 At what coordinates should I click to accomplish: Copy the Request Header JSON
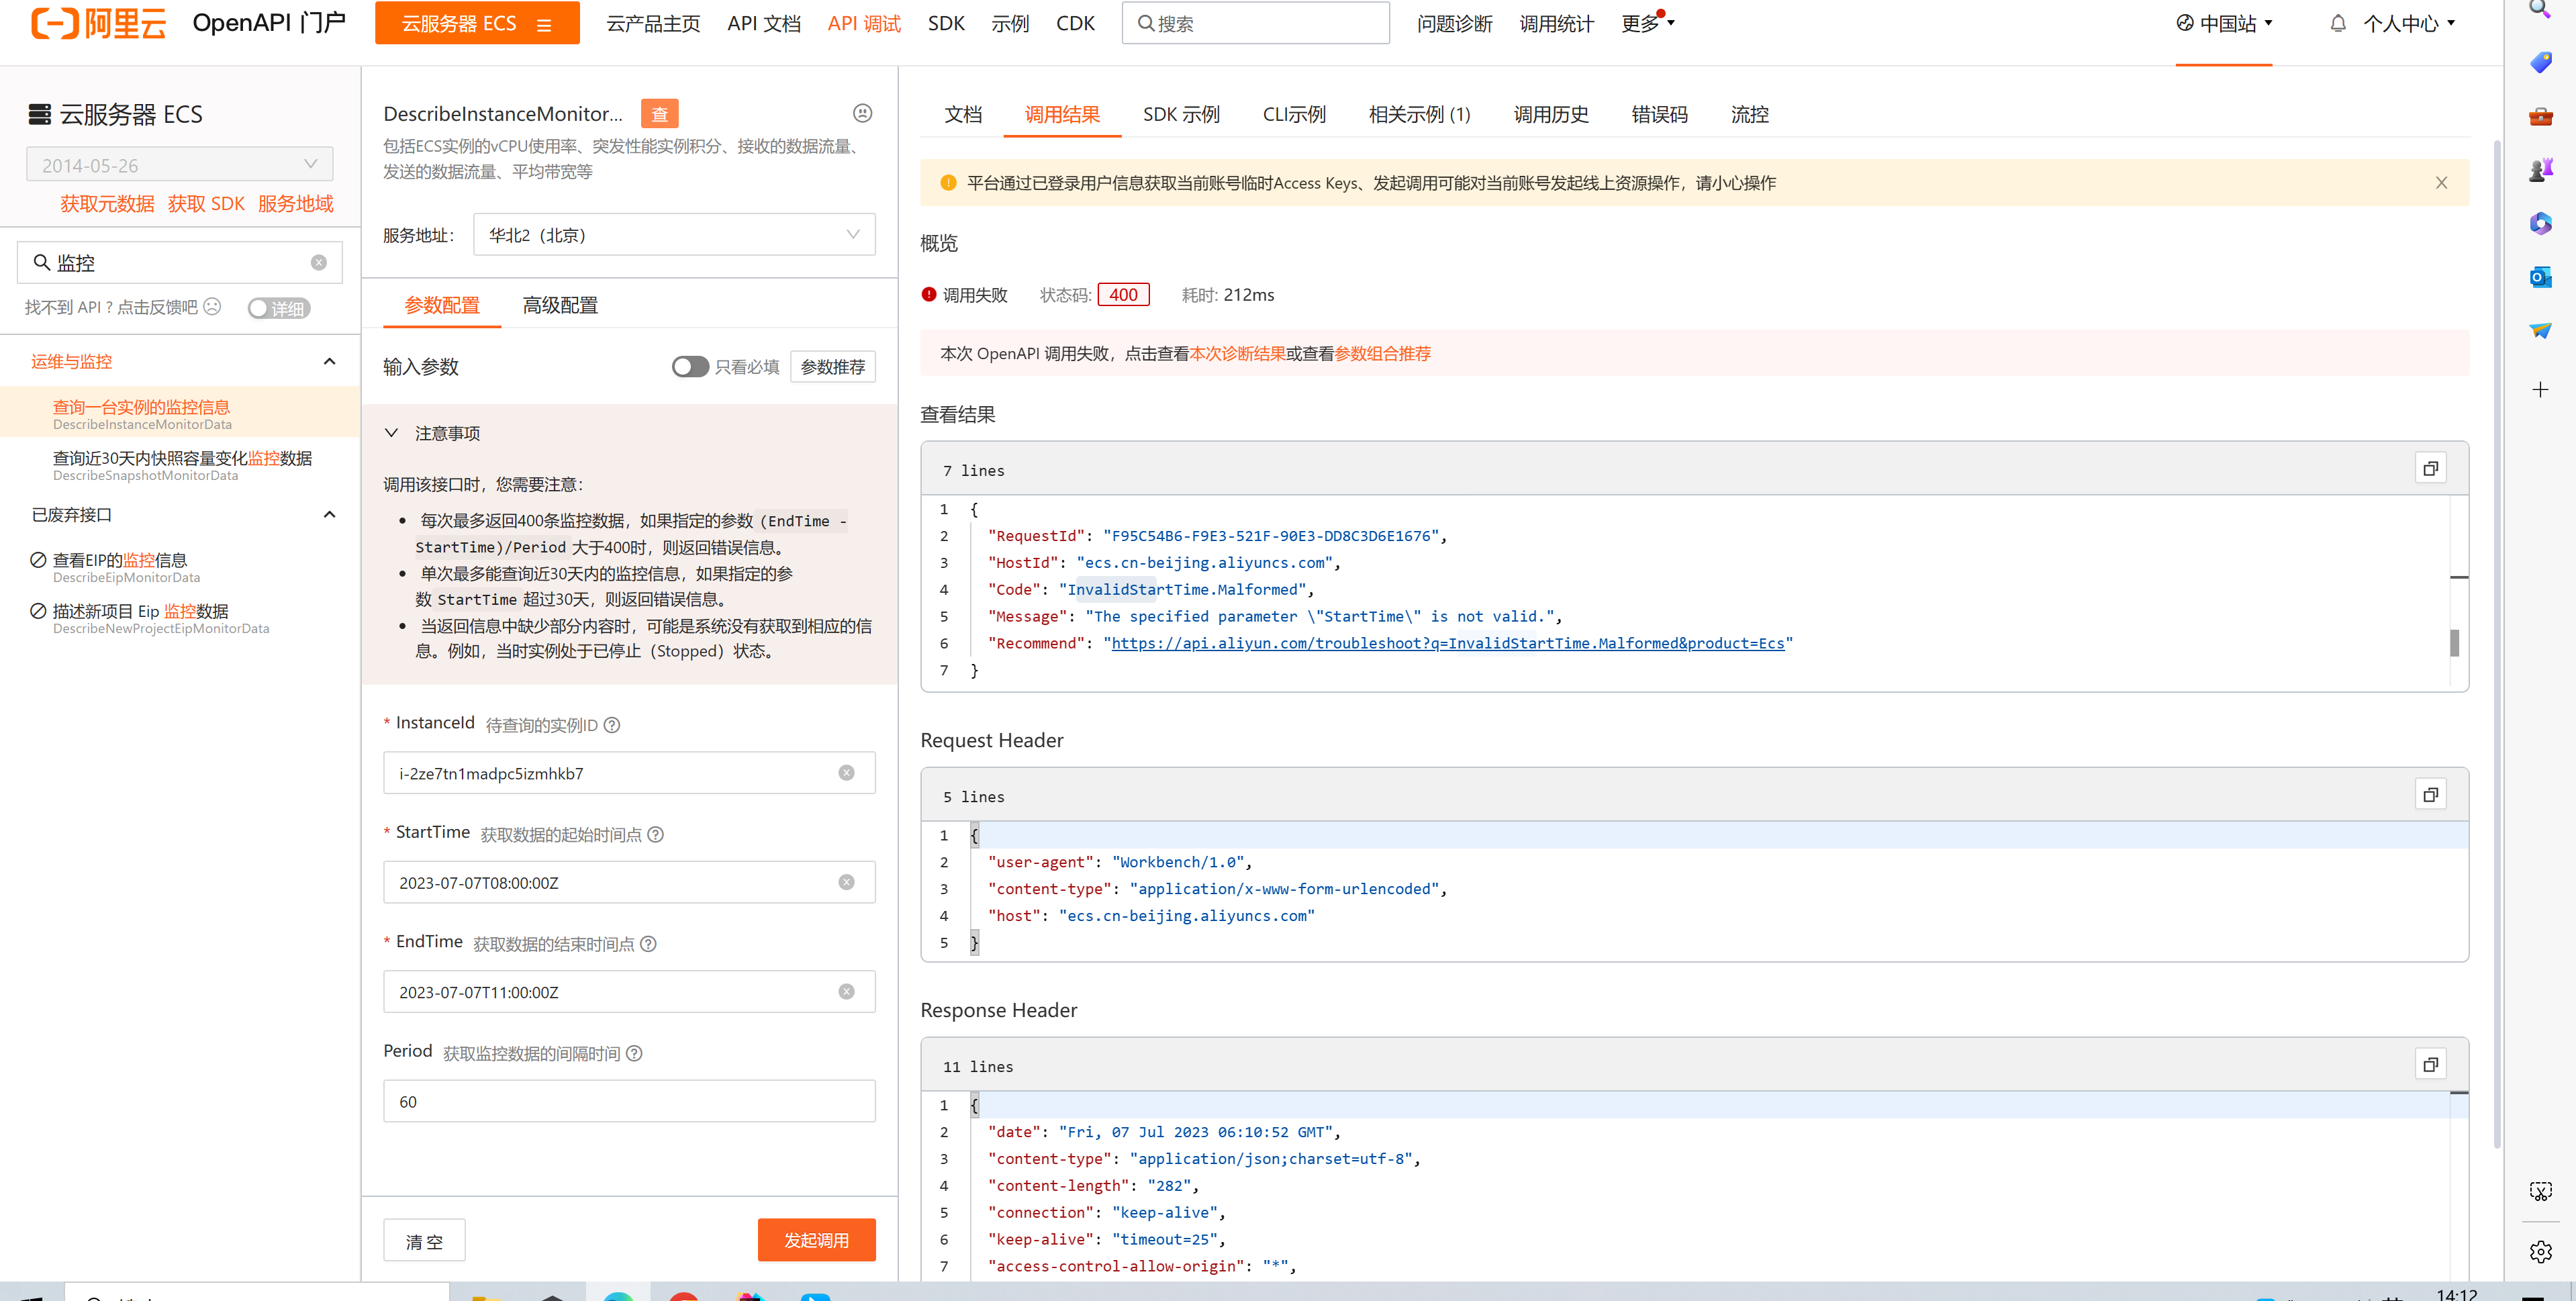click(x=2430, y=794)
